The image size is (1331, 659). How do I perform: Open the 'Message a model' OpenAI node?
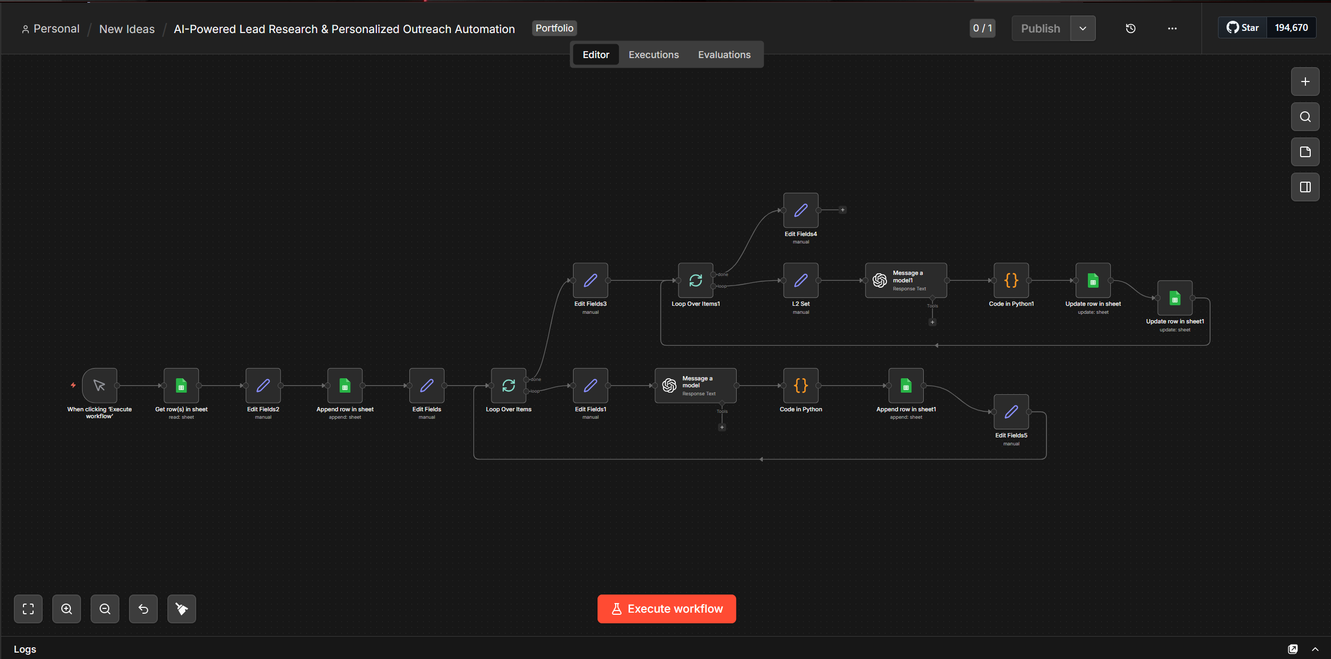coord(696,385)
